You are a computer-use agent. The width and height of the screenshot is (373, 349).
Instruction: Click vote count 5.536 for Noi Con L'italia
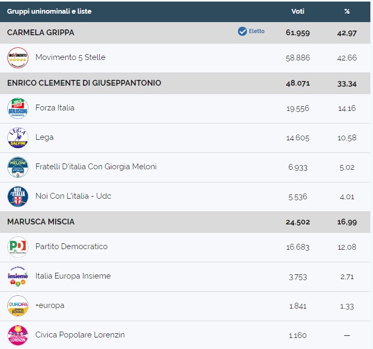[x=298, y=197]
